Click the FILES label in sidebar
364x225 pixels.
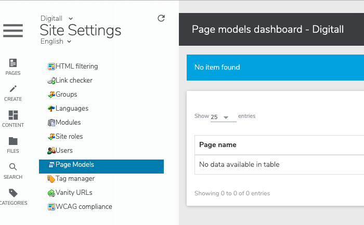tap(13, 151)
